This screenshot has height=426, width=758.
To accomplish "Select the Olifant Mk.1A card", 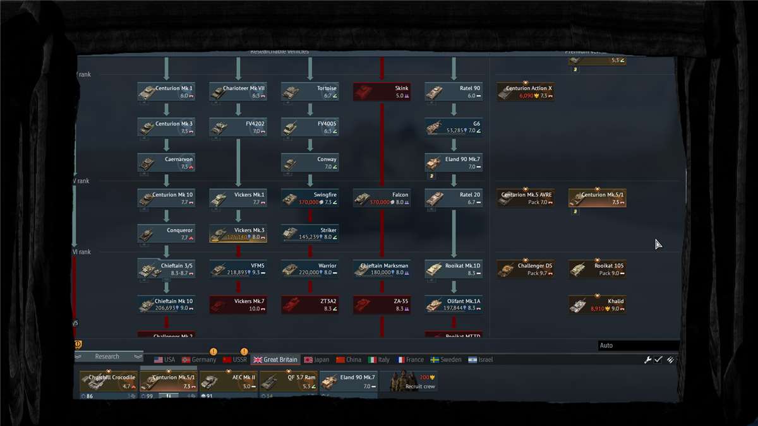I will coord(454,304).
